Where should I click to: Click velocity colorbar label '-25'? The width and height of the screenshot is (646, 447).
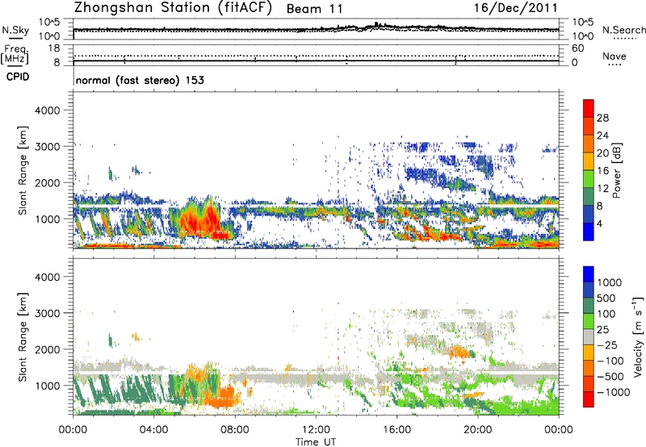[606, 345]
